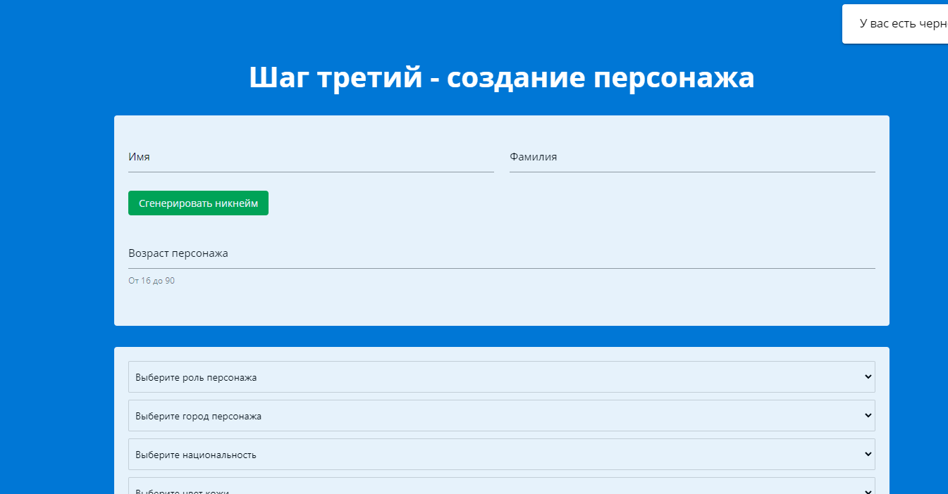The width and height of the screenshot is (948, 494).
Task: Click the Шаг третий page heading
Action: 501,77
